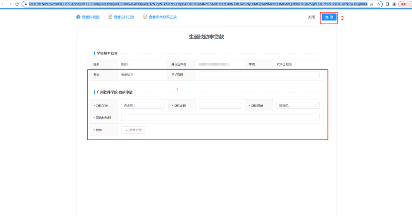Open the browser profile avatar

click(x=394, y=4)
